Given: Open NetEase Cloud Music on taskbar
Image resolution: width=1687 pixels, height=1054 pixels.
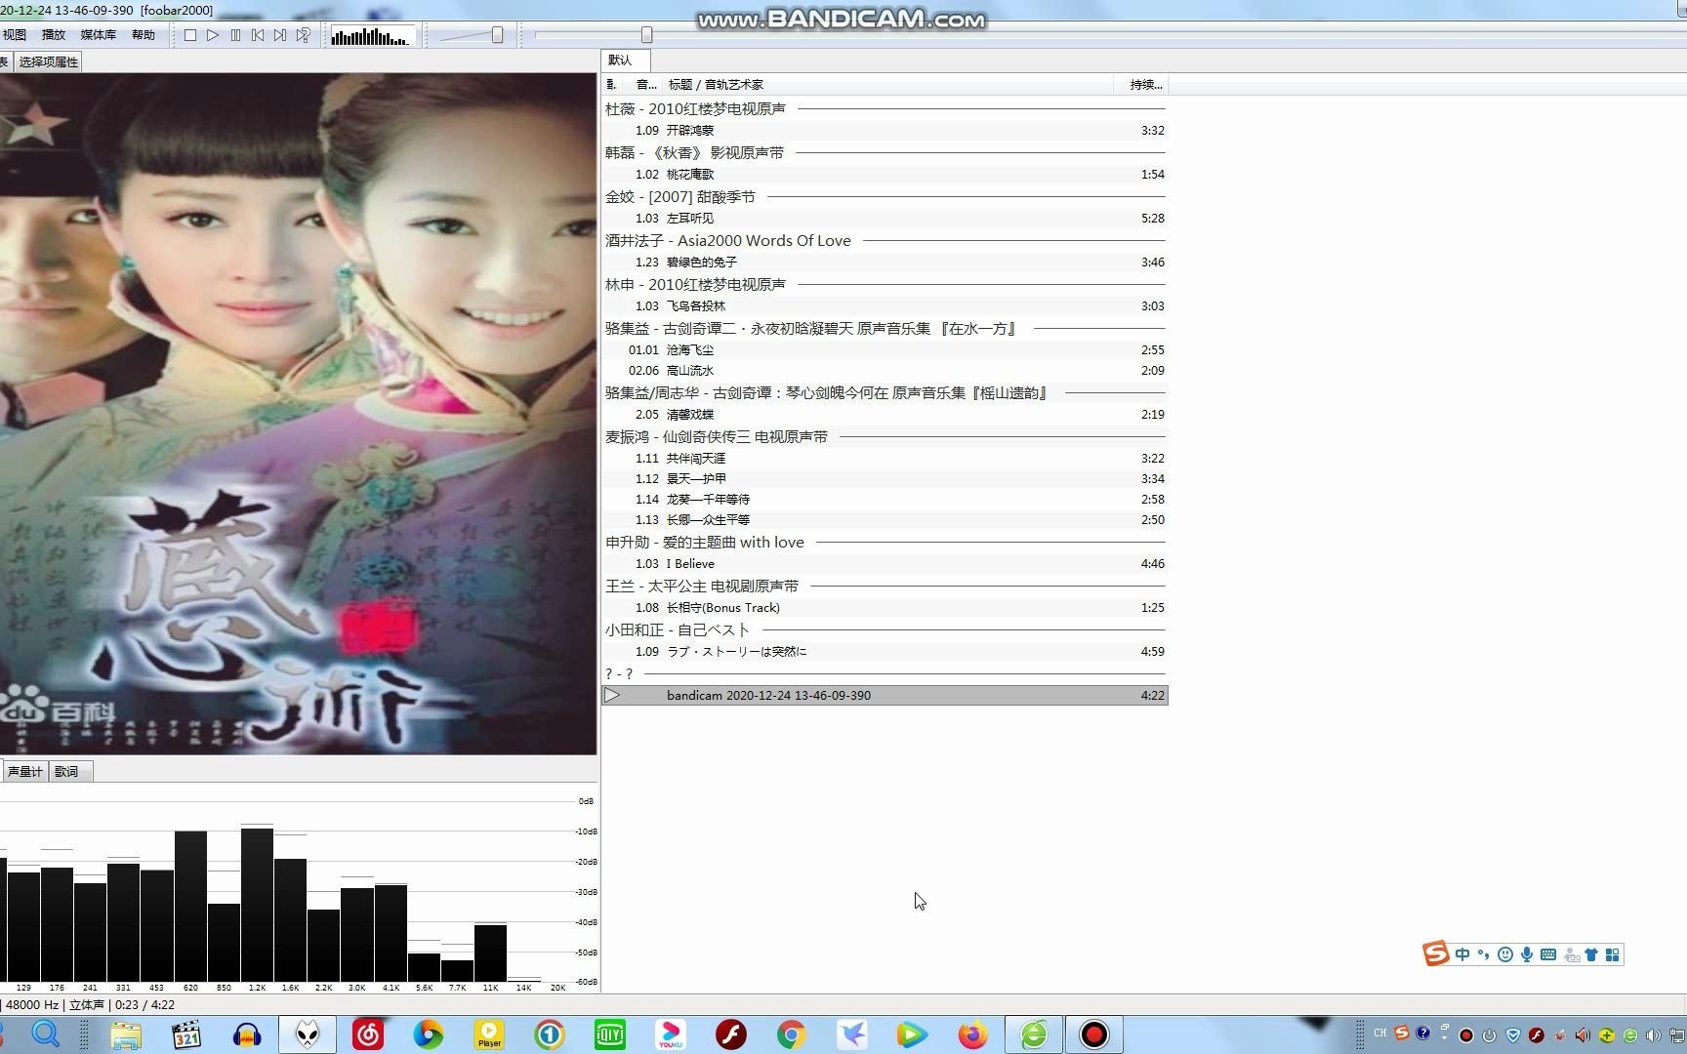Looking at the screenshot, I should coord(368,1034).
